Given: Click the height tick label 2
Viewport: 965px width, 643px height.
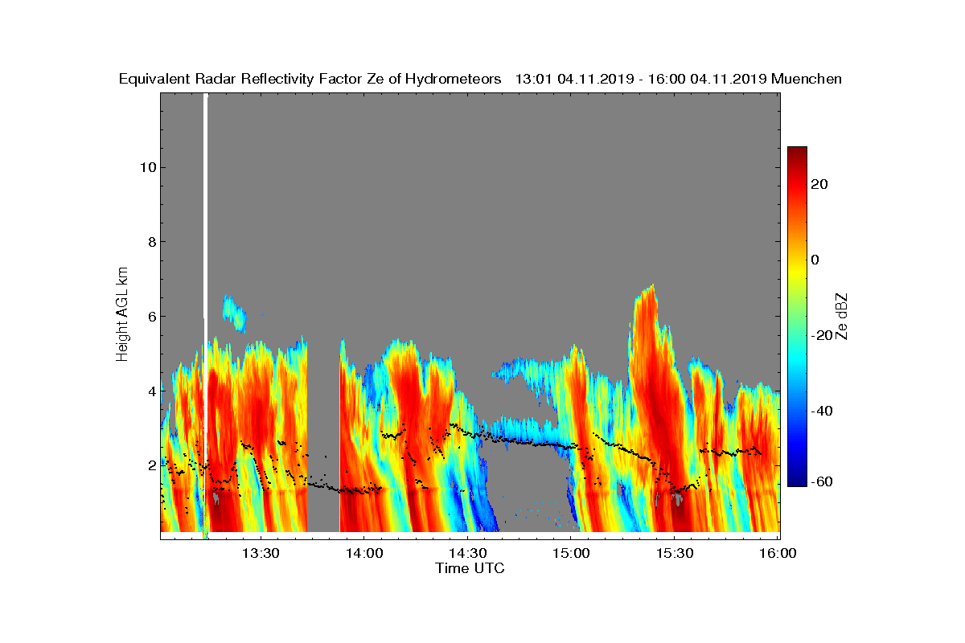Looking at the screenshot, I should tap(150, 465).
